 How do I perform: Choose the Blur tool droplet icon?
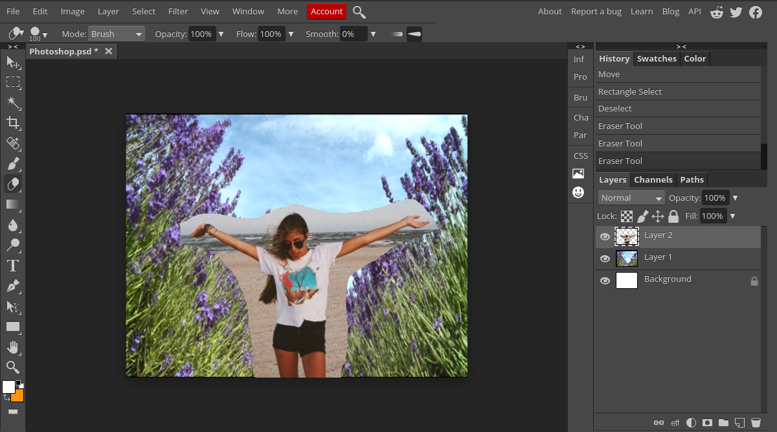pyautogui.click(x=13, y=225)
